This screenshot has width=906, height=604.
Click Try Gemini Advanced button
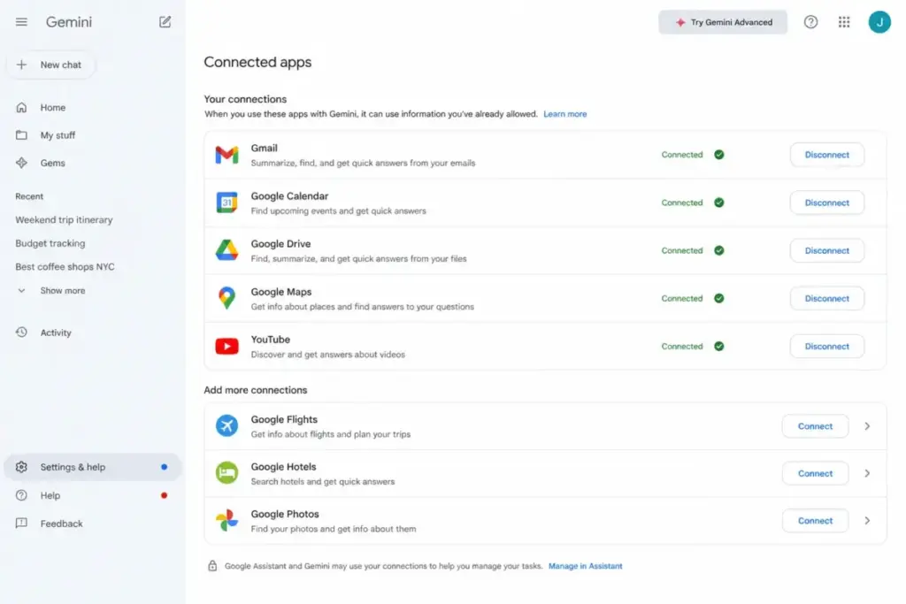[723, 22]
